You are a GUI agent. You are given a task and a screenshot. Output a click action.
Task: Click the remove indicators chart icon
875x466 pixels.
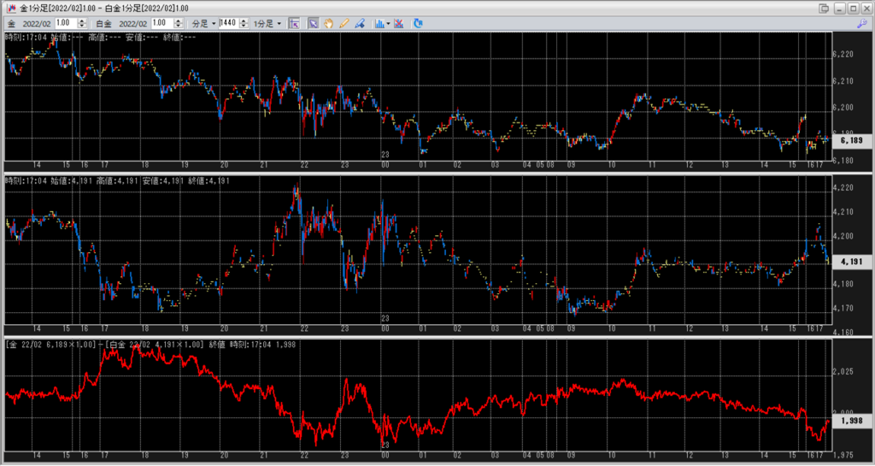pyautogui.click(x=398, y=23)
